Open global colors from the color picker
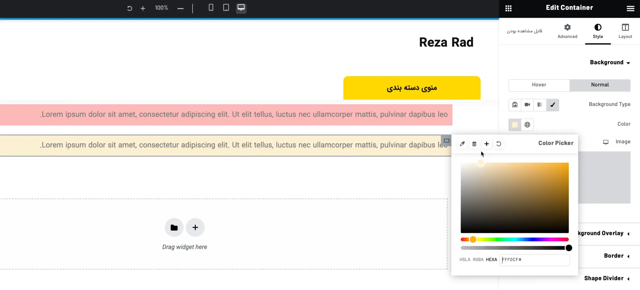This screenshot has width=640, height=290. click(x=474, y=144)
